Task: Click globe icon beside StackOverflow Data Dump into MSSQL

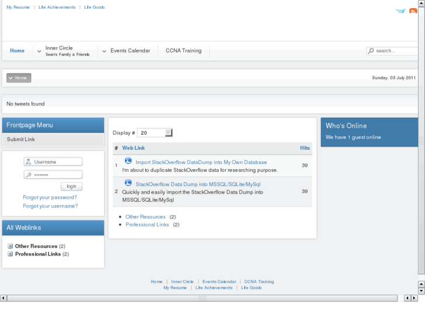Action: pyautogui.click(x=128, y=183)
